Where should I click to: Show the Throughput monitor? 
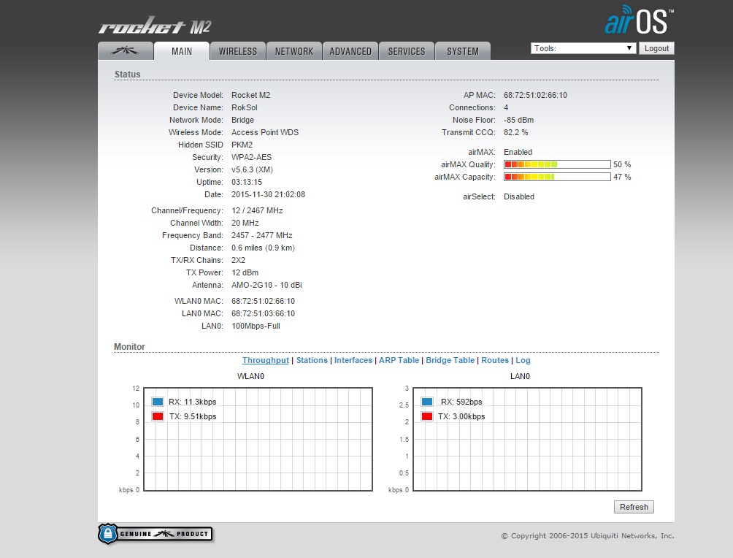[266, 360]
